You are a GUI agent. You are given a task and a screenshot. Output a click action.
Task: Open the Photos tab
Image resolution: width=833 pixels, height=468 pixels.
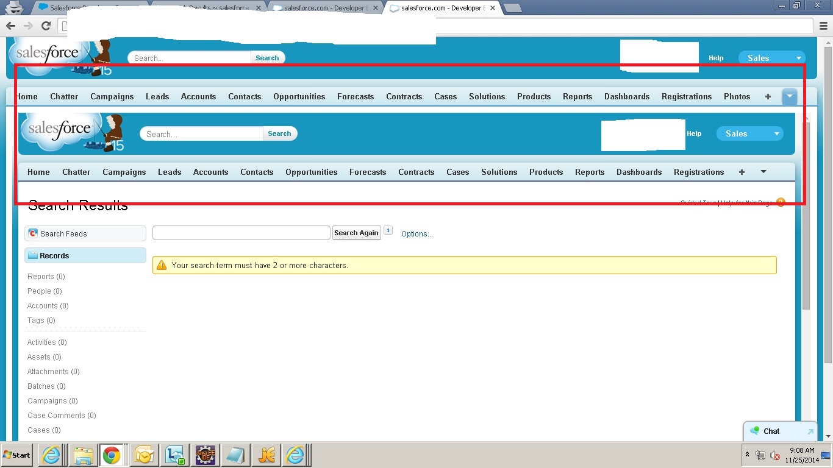737,96
